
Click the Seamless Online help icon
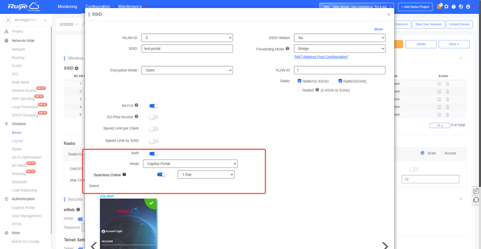pos(124,175)
